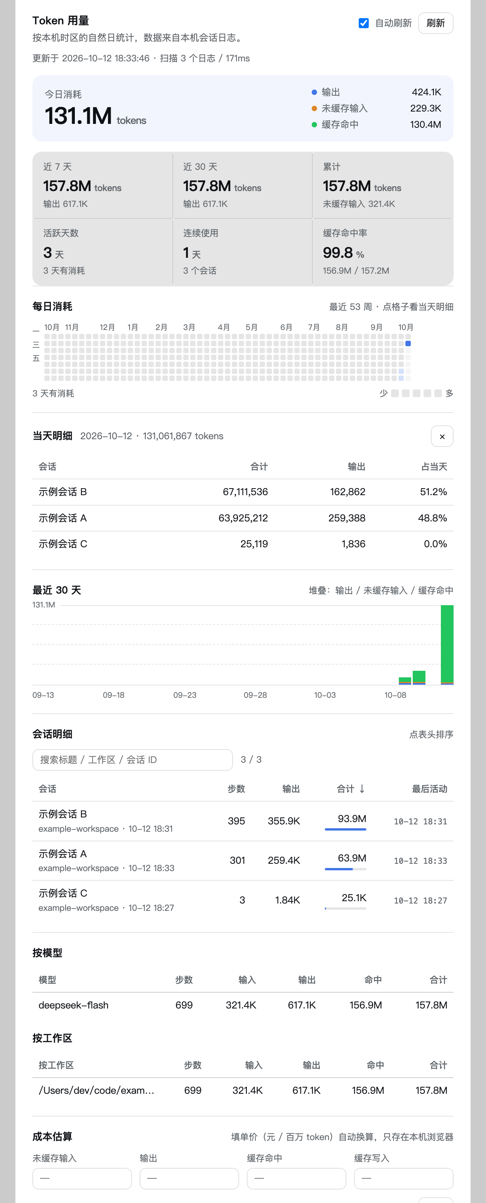Image resolution: width=486 pixels, height=1203 pixels.
Task: Click the 63.9M progress bar for 示例会话 A
Action: (346, 869)
